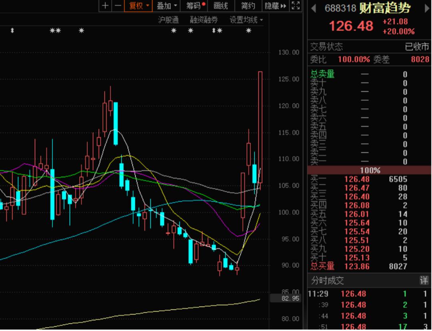Toggle the 简约 simple mode
The width and height of the screenshot is (432, 331).
[x=248, y=6]
